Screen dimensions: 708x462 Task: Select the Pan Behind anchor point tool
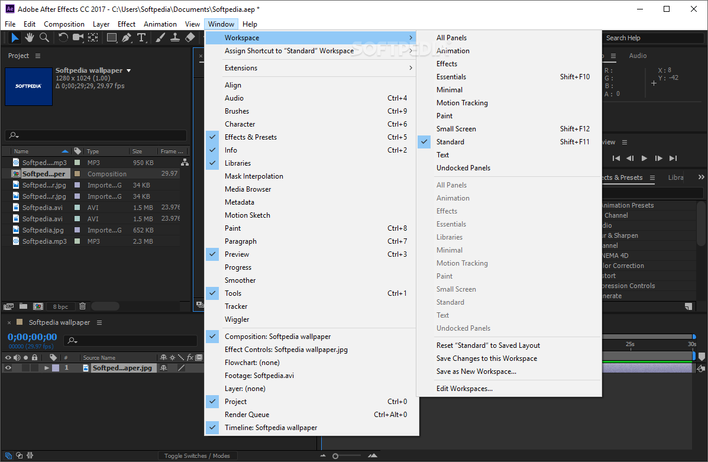pos(93,37)
